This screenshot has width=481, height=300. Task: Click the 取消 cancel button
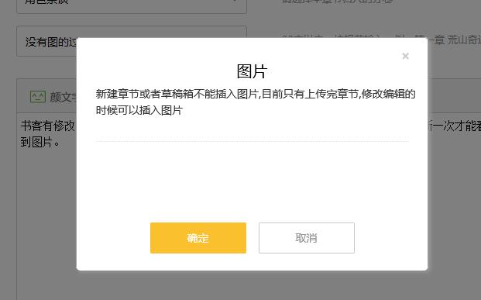pos(307,238)
